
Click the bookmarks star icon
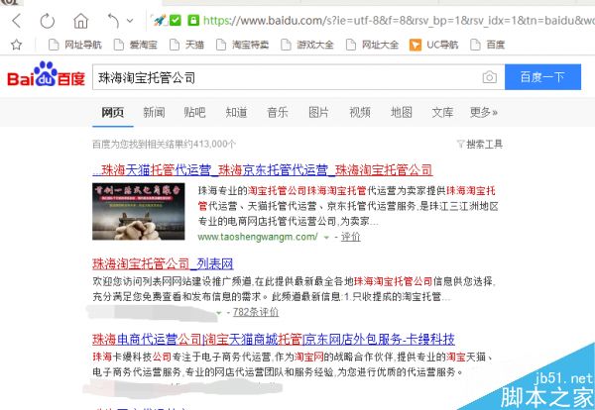16,45
